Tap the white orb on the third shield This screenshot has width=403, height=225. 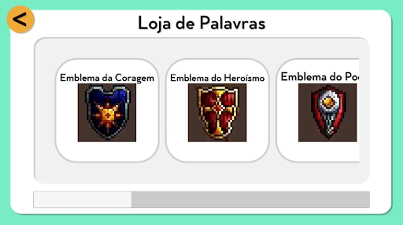click(x=328, y=102)
